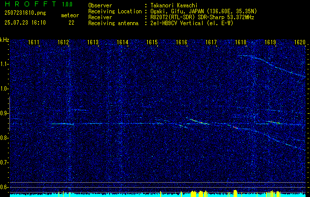Click the 1615 time axis label
The width and height of the screenshot is (310, 197).
pos(152,42)
